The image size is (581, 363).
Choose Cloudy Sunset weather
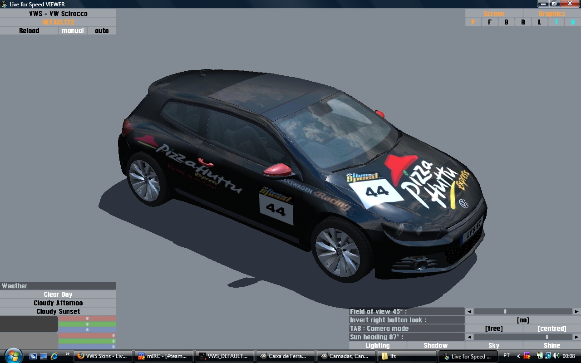coord(58,312)
